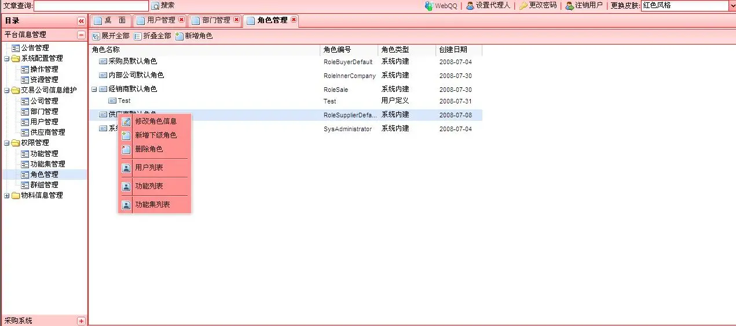Viewport: 736px width, 326px height.
Task: Collapse the 经销商默认角色 row
Action: point(94,89)
